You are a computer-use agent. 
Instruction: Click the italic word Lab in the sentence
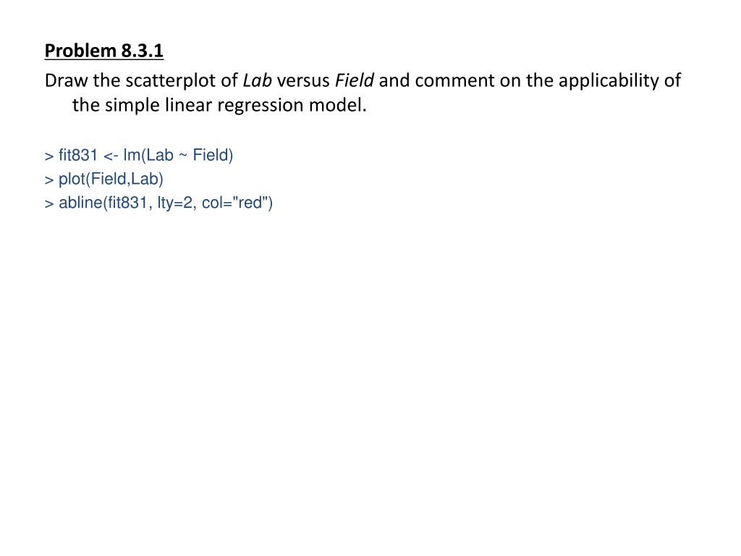[257, 80]
